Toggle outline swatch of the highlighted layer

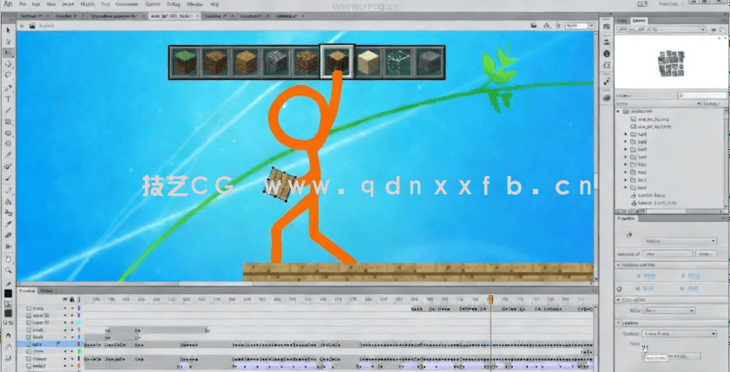pyautogui.click(x=79, y=344)
